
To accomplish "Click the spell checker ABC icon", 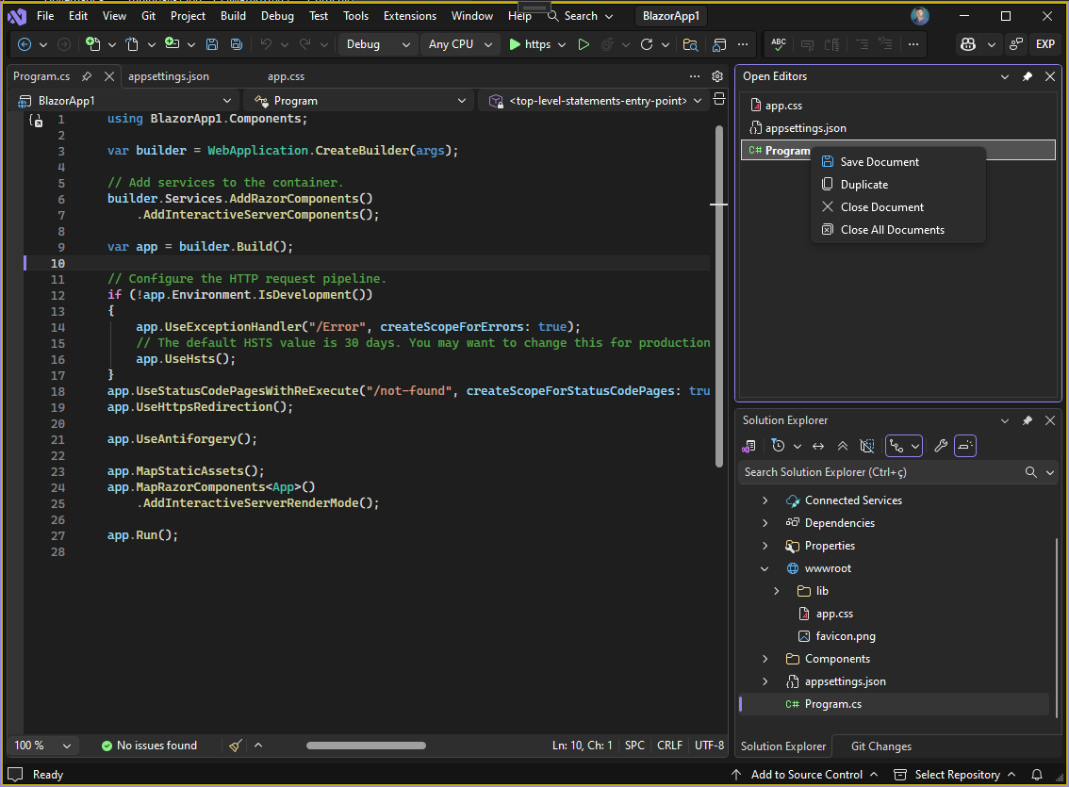I will 779,44.
